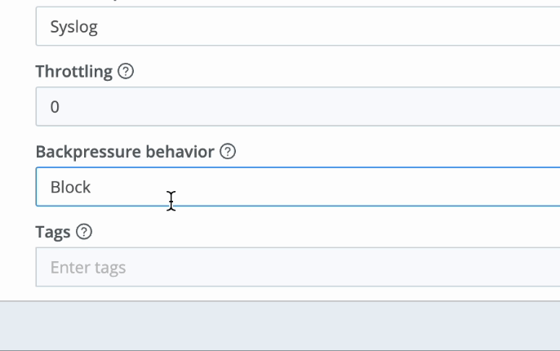
Task: Click the Tags label text
Action: pos(53,233)
